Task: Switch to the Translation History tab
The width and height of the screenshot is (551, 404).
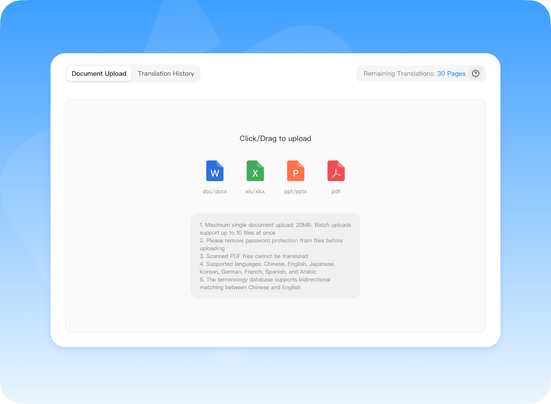Action: pyautogui.click(x=166, y=73)
